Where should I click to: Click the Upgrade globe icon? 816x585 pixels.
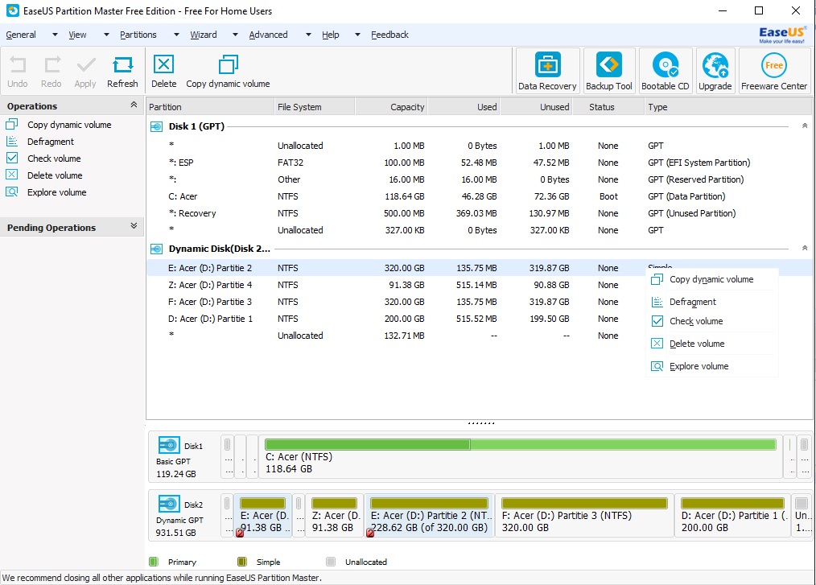715,65
